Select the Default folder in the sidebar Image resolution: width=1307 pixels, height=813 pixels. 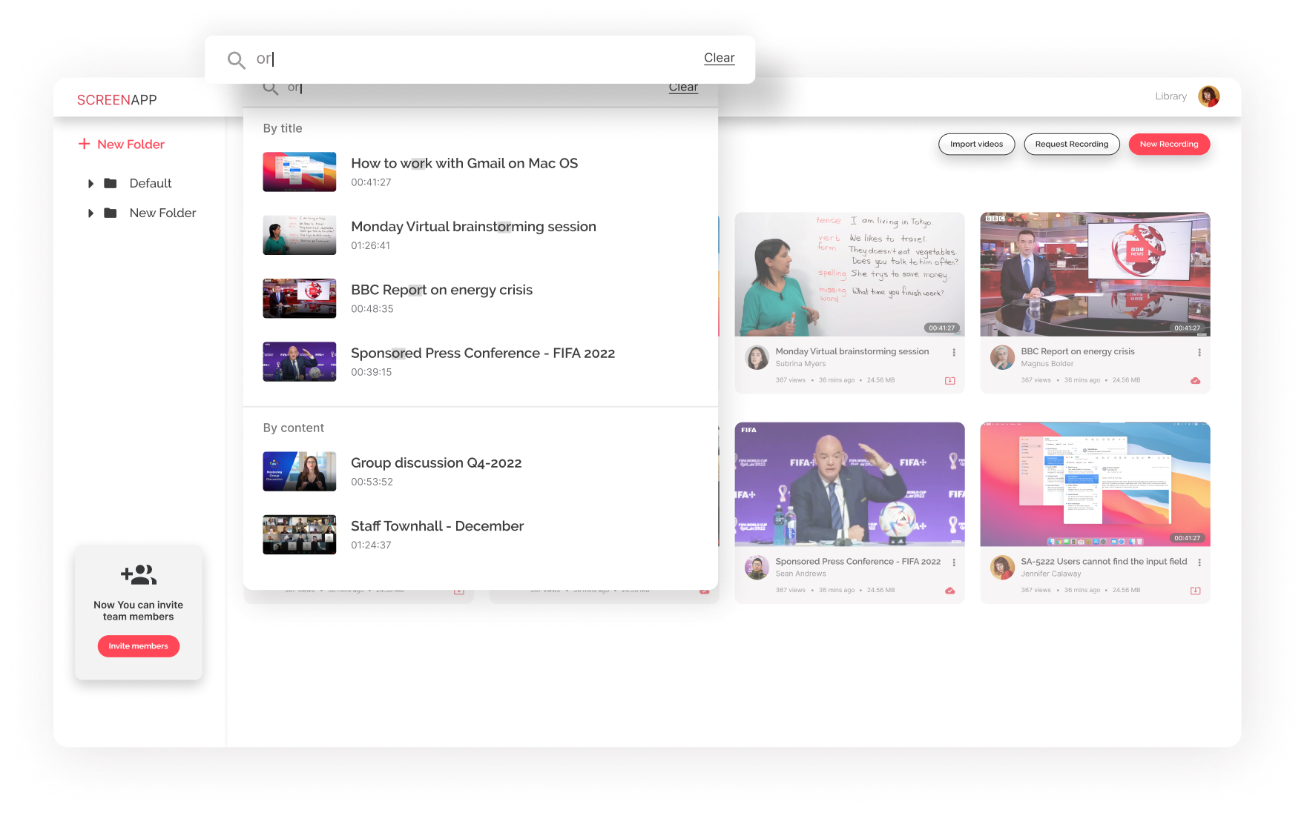coord(151,183)
